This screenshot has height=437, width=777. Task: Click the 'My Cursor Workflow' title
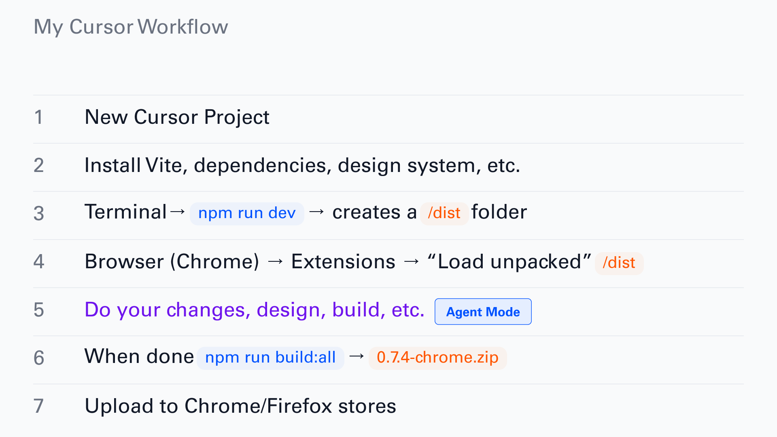click(x=131, y=27)
